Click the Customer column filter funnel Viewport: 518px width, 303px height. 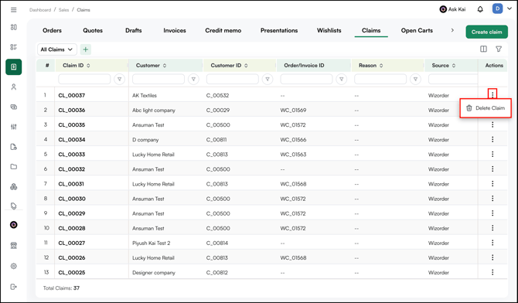coord(193,80)
